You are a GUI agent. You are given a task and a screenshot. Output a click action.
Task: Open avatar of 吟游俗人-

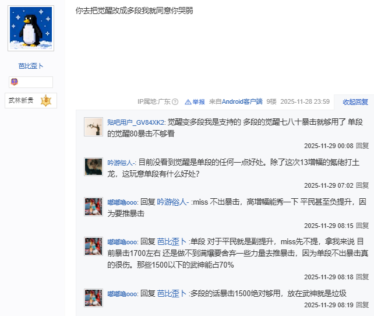[93, 167]
